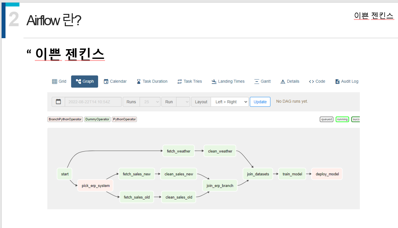Screen dimensions: 398x228
Task: Open the Audit Log tab
Action: point(347,81)
